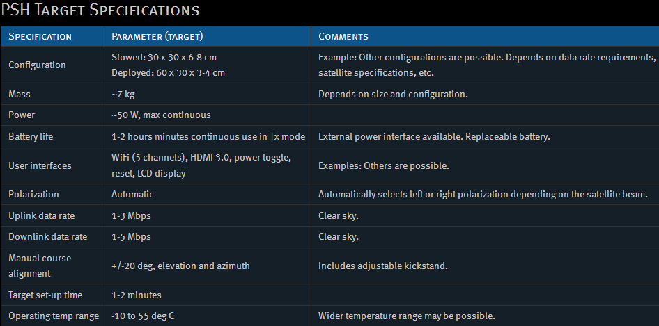
Task: Select the Battery life row label
Action: click(31, 136)
